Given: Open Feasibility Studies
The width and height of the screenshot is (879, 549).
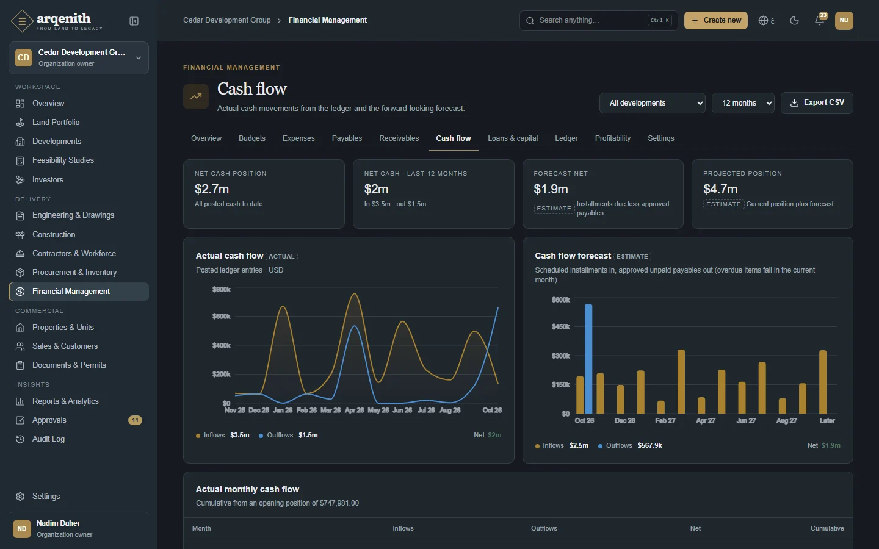Looking at the screenshot, I should point(79,160).
